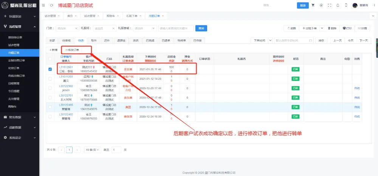
Task: Click the mobile phone icon in header
Action: (346, 6)
